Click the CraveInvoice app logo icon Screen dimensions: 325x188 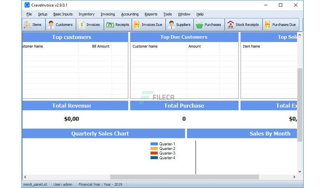click(27, 5)
